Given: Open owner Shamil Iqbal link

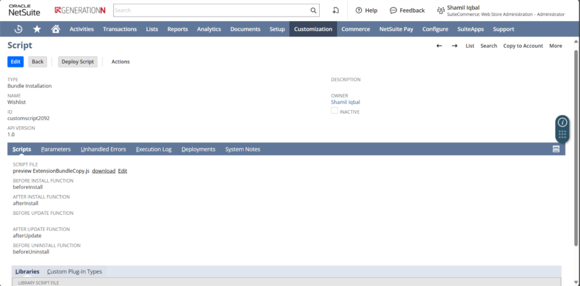Looking at the screenshot, I should coord(345,102).
